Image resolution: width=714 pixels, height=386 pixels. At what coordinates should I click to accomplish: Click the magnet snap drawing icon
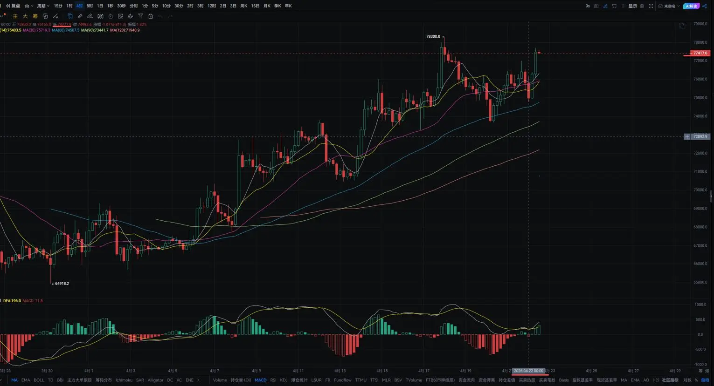tap(130, 16)
